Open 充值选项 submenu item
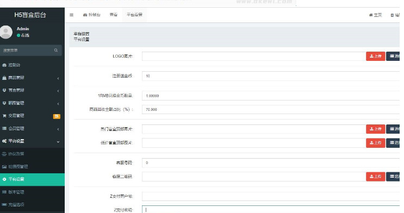Viewport: 404px width, 213px height. point(32,204)
